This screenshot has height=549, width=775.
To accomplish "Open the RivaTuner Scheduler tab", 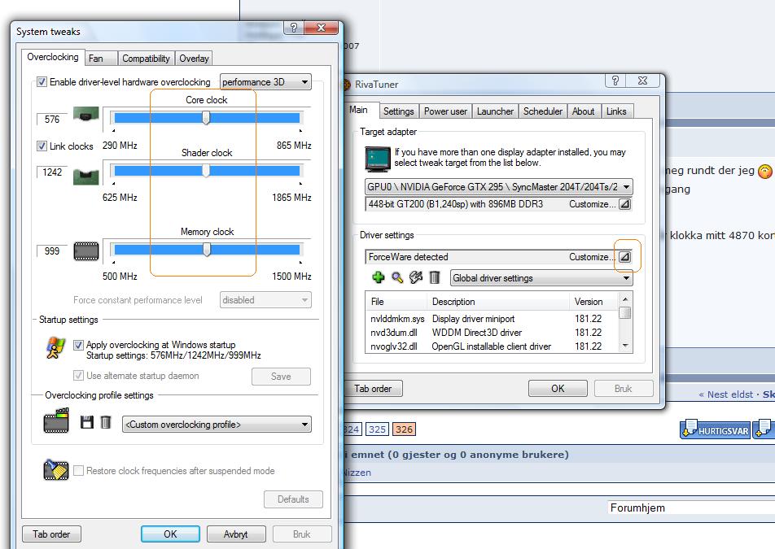I will [543, 111].
